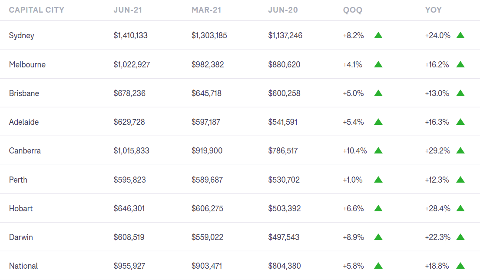Image resolution: width=480 pixels, height=280 pixels.
Task: Click Brisbane's QoQ green triangle icon
Action: point(378,93)
